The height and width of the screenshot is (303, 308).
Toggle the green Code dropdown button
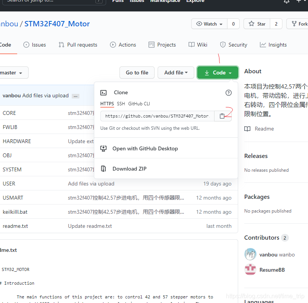coord(218,73)
